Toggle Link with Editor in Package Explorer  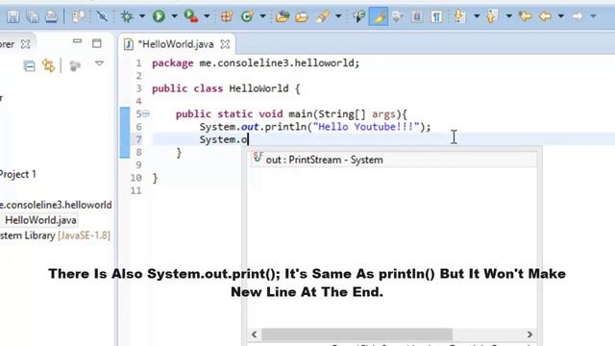coord(49,65)
